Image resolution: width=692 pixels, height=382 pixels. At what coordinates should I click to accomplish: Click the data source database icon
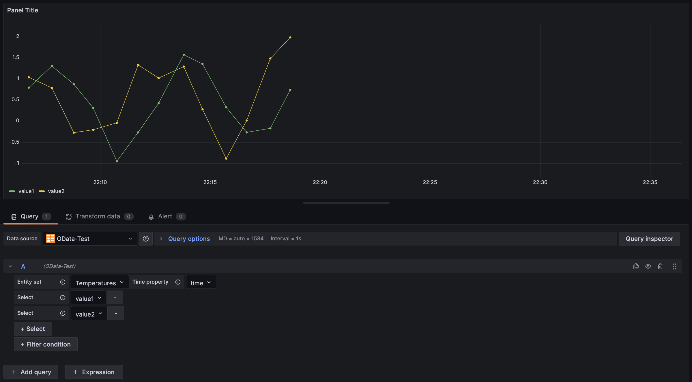[50, 239]
